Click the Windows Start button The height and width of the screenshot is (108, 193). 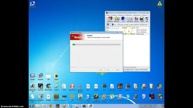(31, 106)
